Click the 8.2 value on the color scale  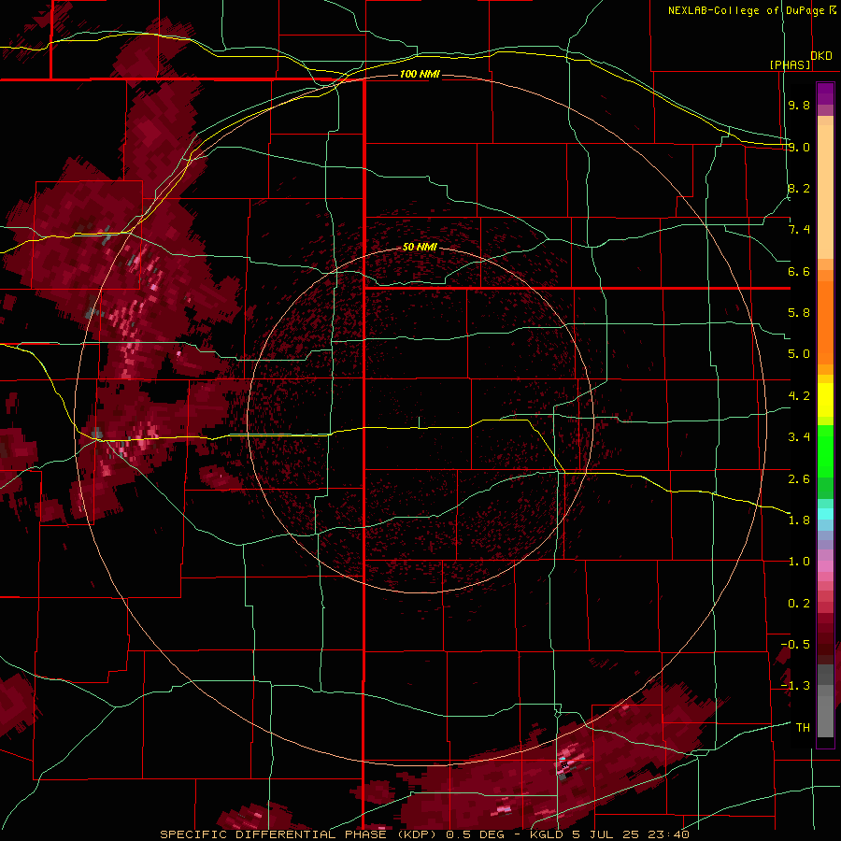click(x=799, y=188)
